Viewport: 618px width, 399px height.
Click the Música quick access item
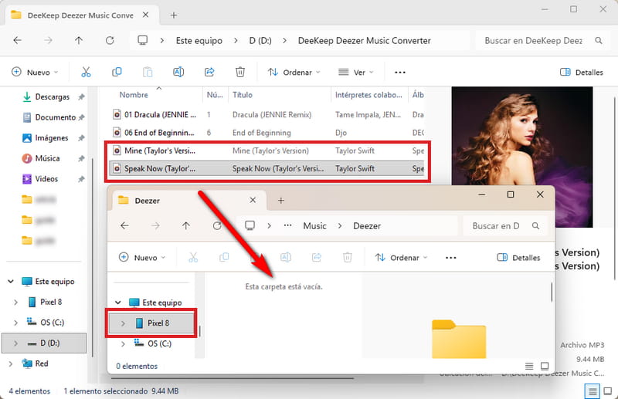(48, 158)
